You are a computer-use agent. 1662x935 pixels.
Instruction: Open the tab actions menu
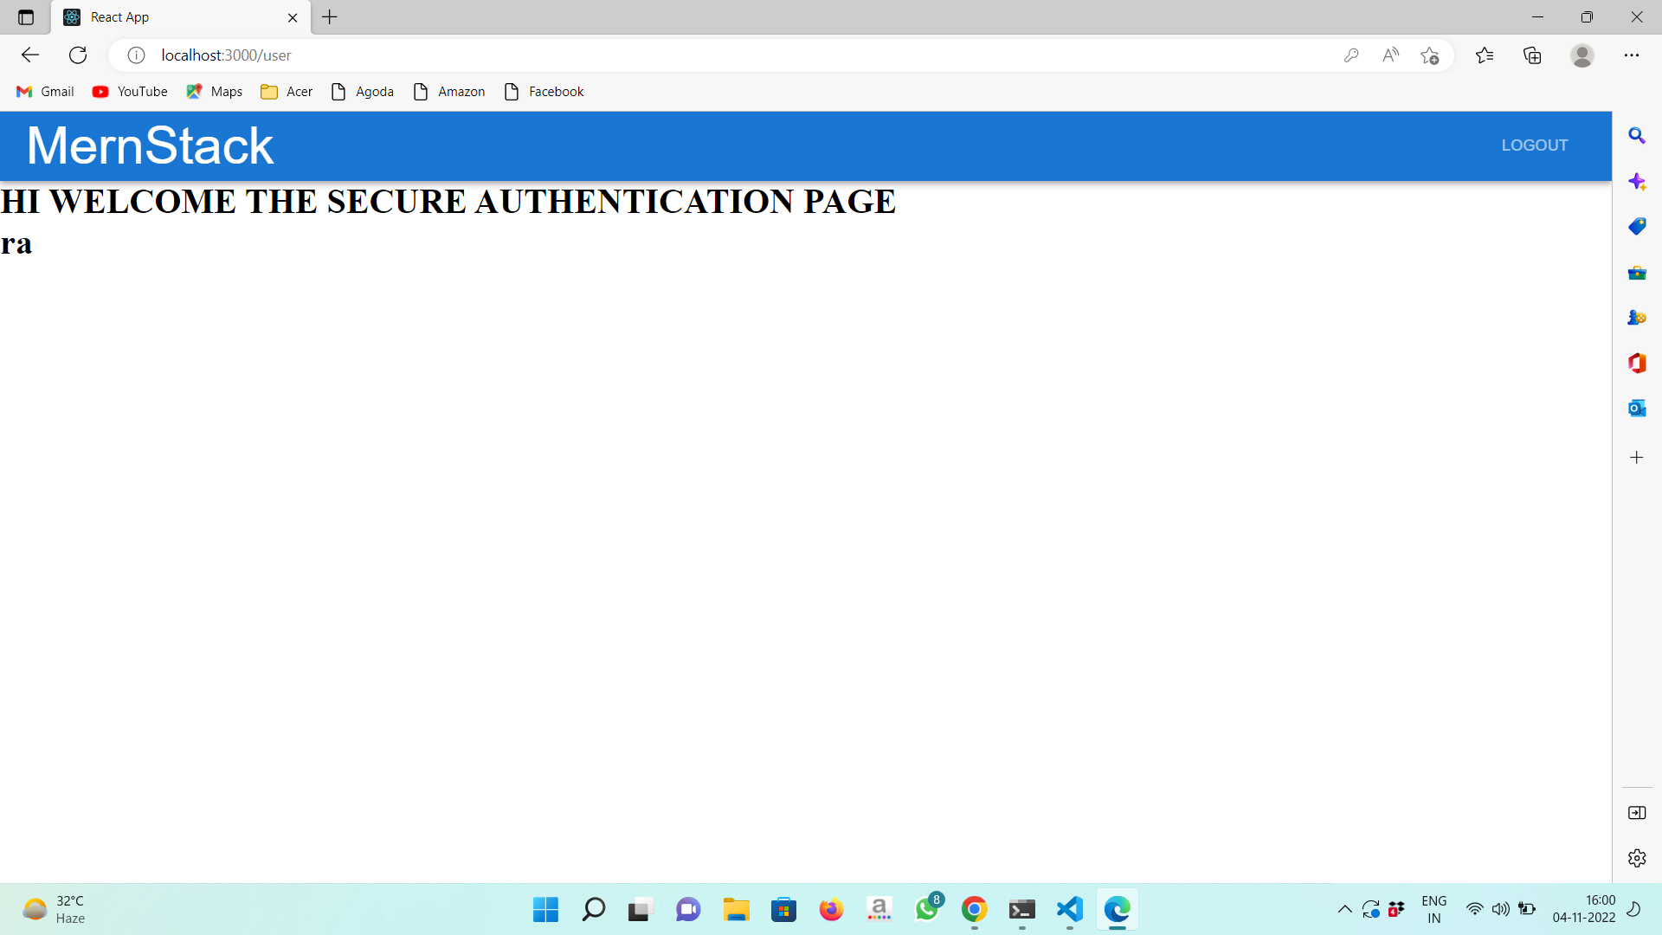(x=26, y=17)
